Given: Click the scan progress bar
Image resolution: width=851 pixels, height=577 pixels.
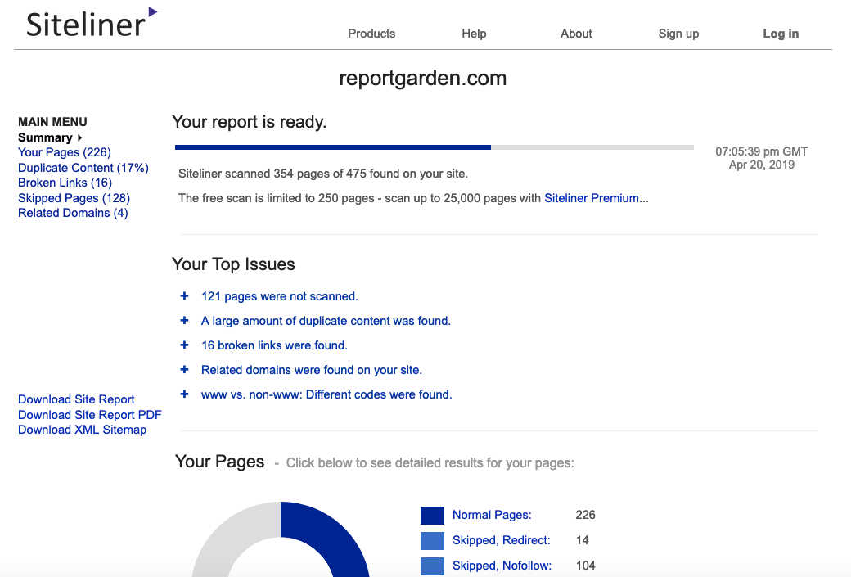Looking at the screenshot, I should (435, 147).
